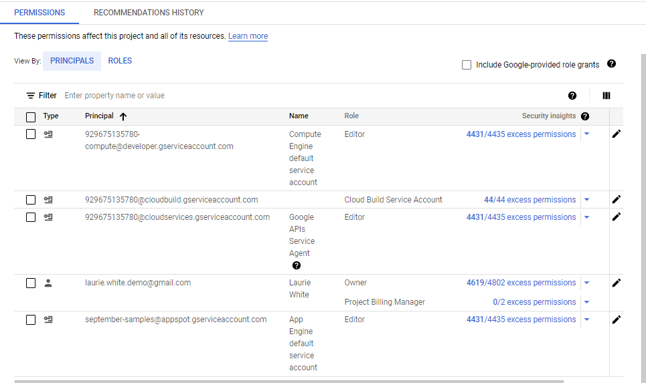Screen dimensions: 646x383
Task: Enable Include Google-provided role grants checkbox
Action: click(x=467, y=65)
